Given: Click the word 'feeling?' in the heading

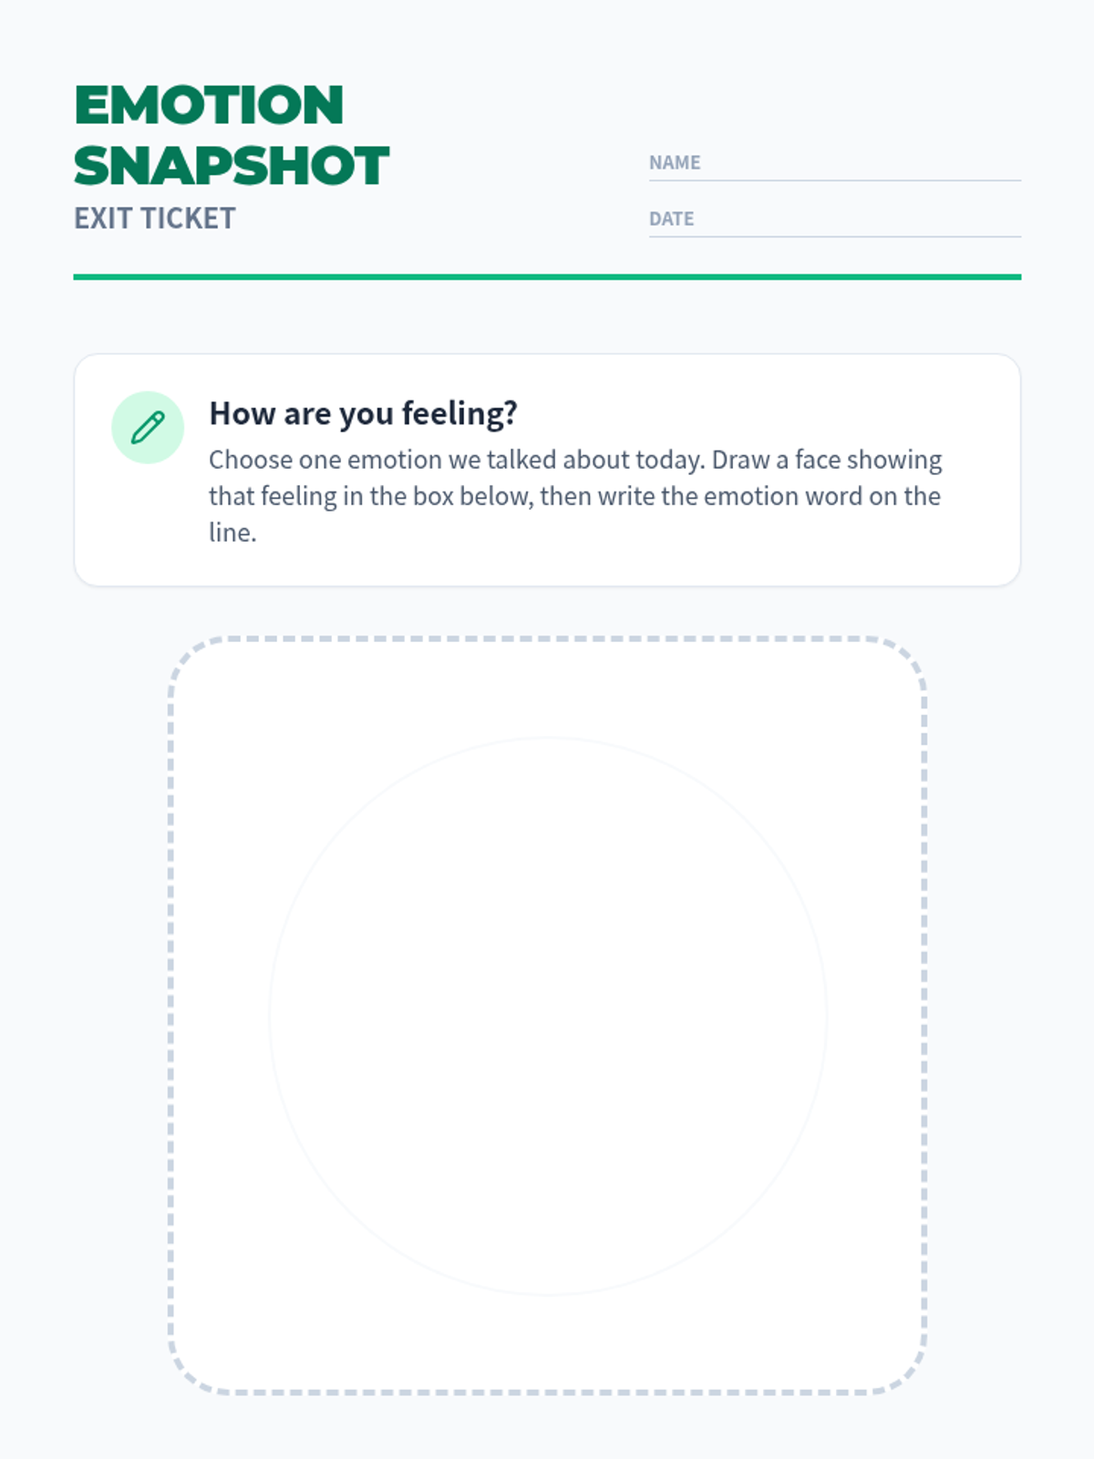Looking at the screenshot, I should point(459,413).
